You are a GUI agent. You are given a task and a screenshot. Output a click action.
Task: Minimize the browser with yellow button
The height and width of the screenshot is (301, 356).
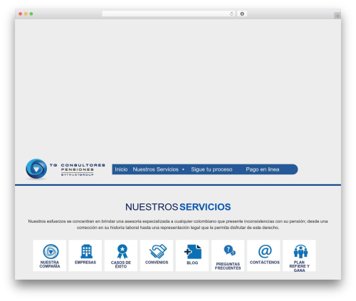coord(26,14)
